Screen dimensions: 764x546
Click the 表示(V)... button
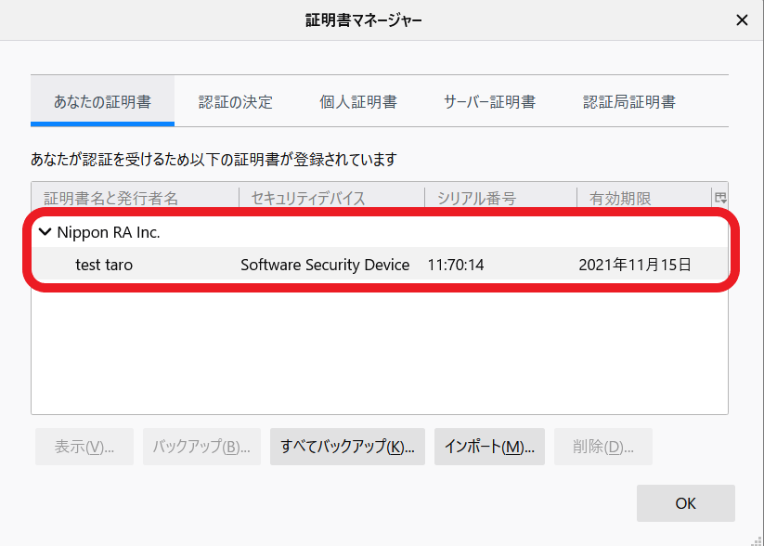84,447
